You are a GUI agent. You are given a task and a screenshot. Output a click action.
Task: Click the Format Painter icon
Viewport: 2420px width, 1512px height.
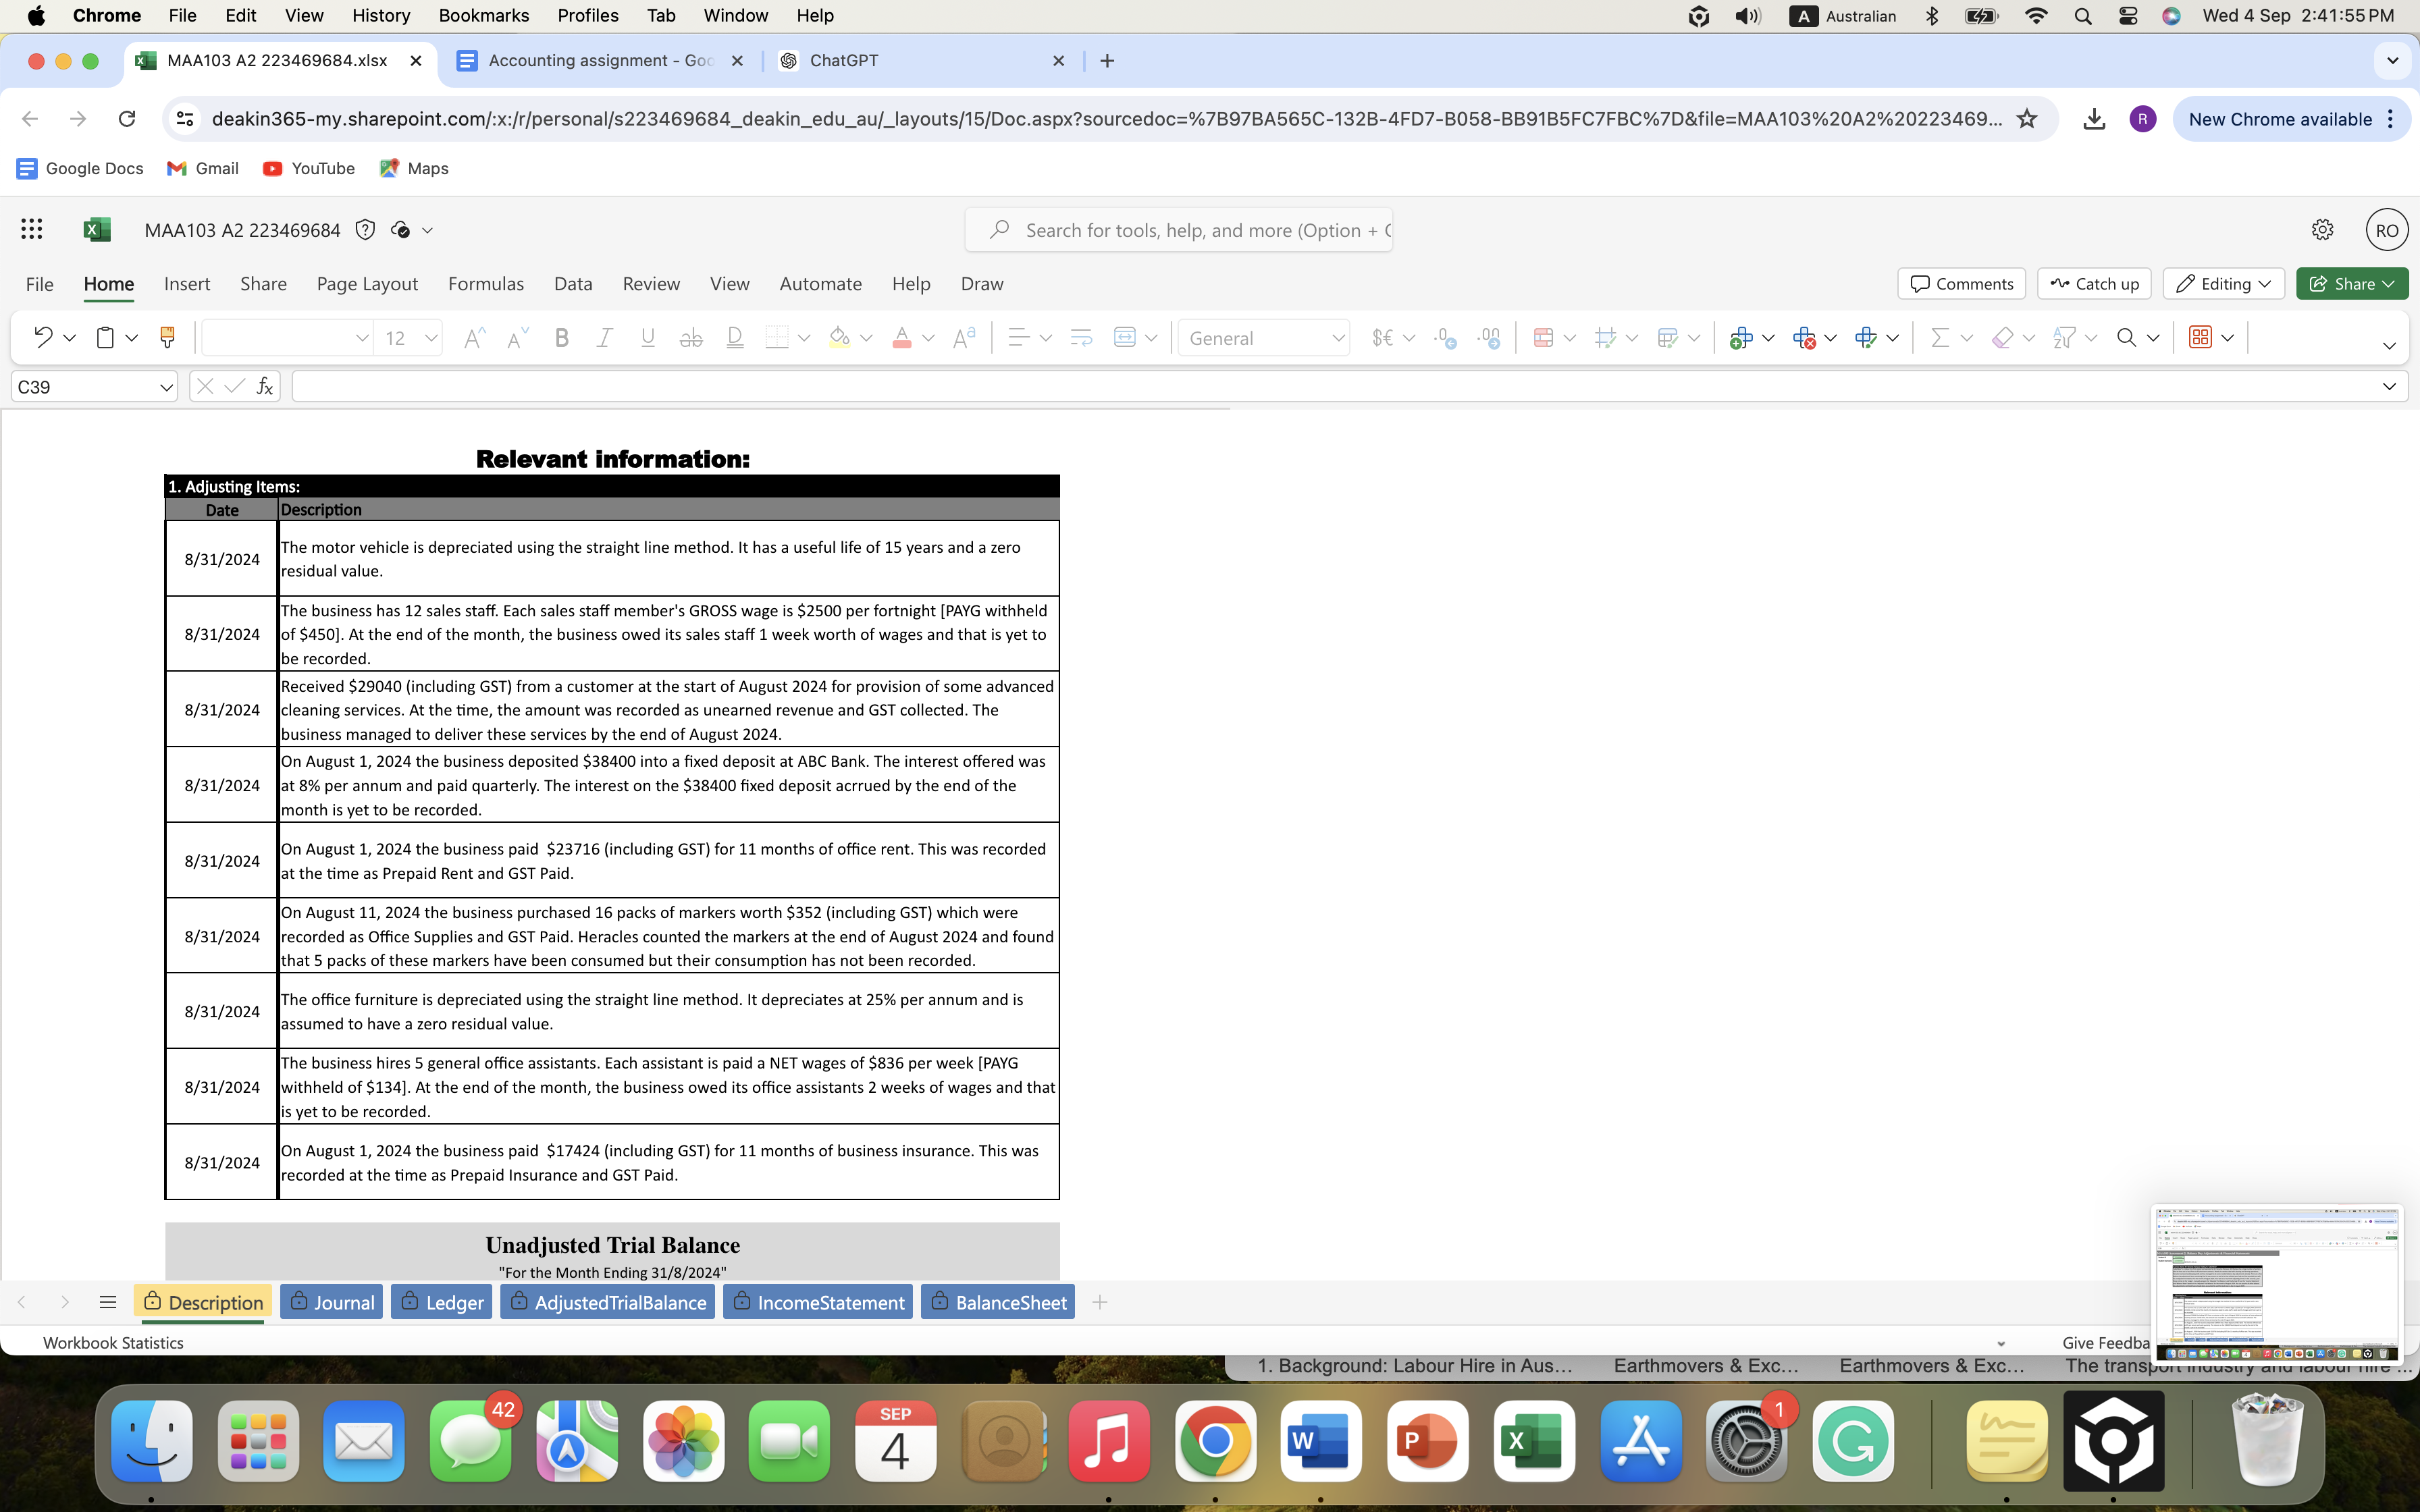[167, 338]
